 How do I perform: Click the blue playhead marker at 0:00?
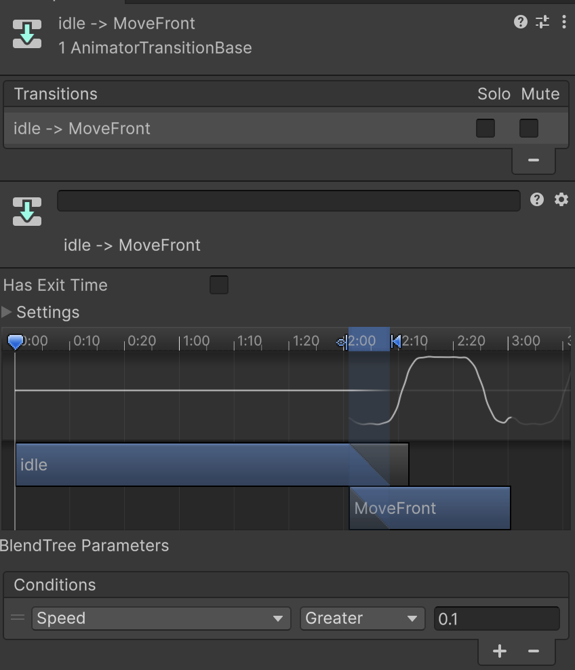(16, 342)
